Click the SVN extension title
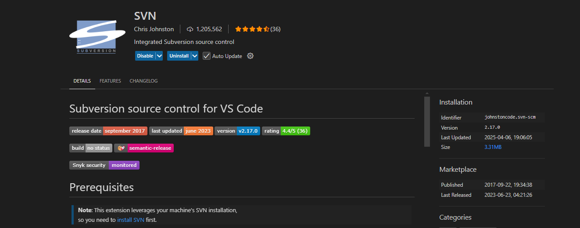 click(145, 16)
